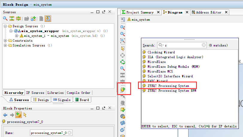Select min_system_i - min_system block design row
The height and width of the screenshot is (137, 243).
click(46, 36)
